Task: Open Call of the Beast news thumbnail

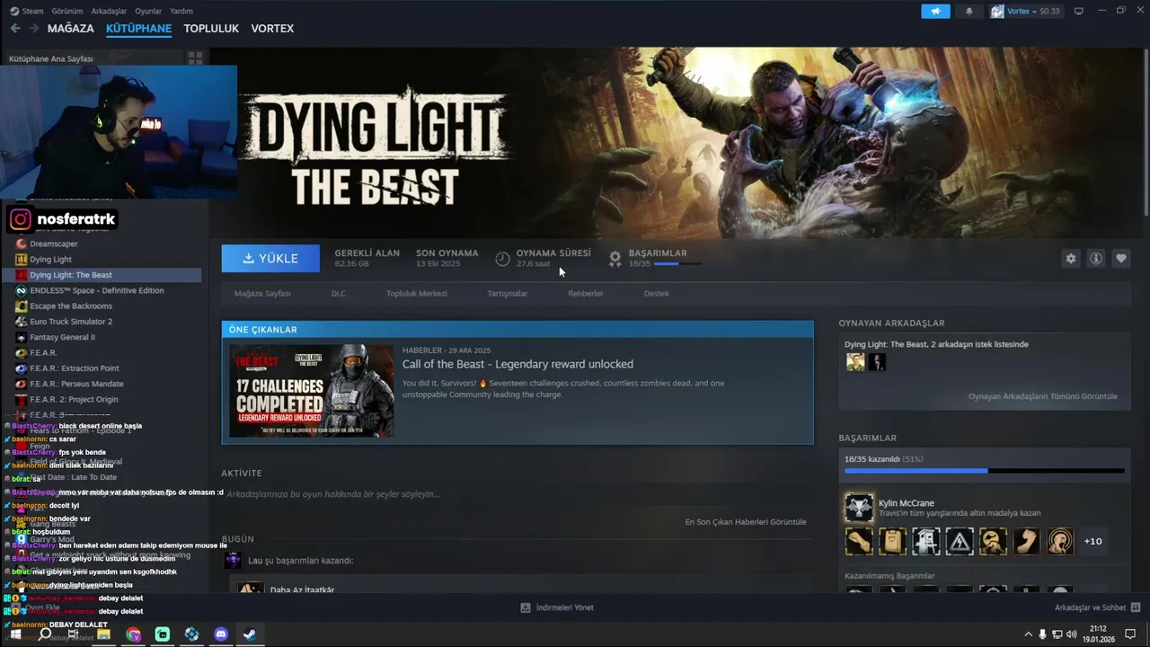Action: [311, 391]
